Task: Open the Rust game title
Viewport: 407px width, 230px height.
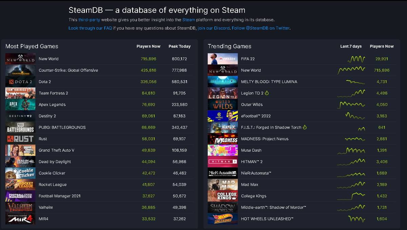Action: tap(43, 139)
